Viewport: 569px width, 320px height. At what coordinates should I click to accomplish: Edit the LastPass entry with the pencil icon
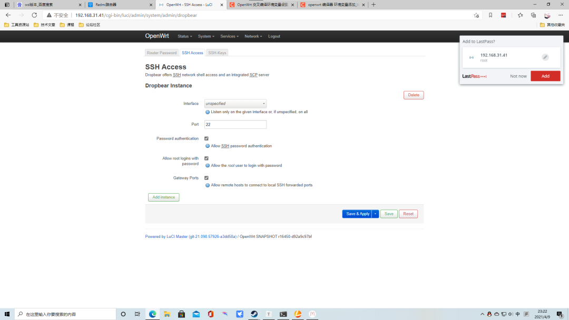545,57
